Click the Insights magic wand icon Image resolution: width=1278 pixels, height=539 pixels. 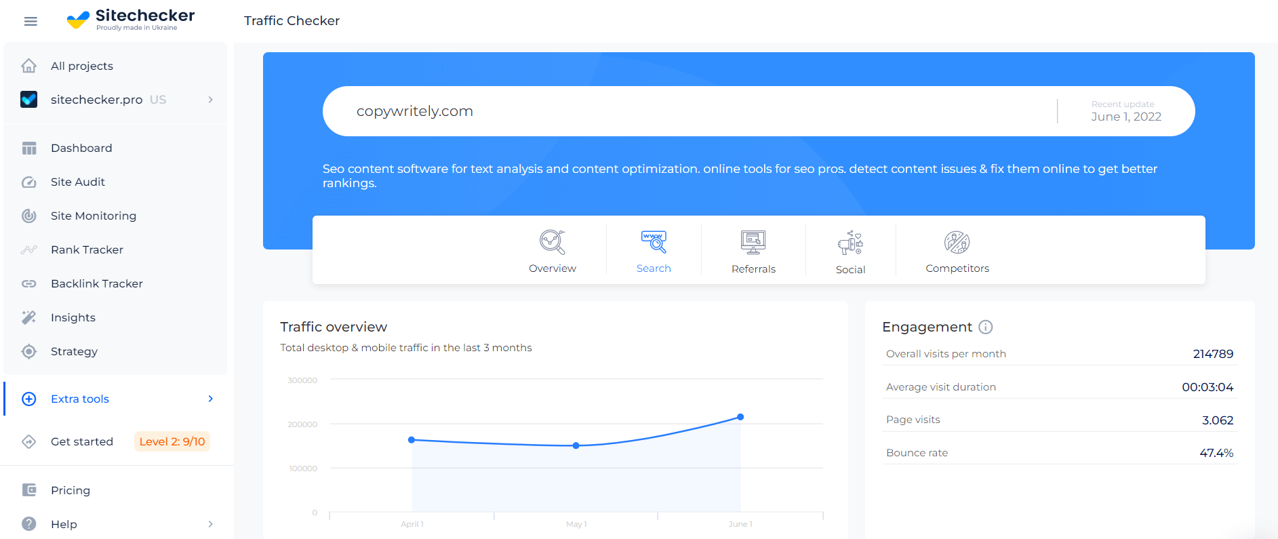click(28, 317)
